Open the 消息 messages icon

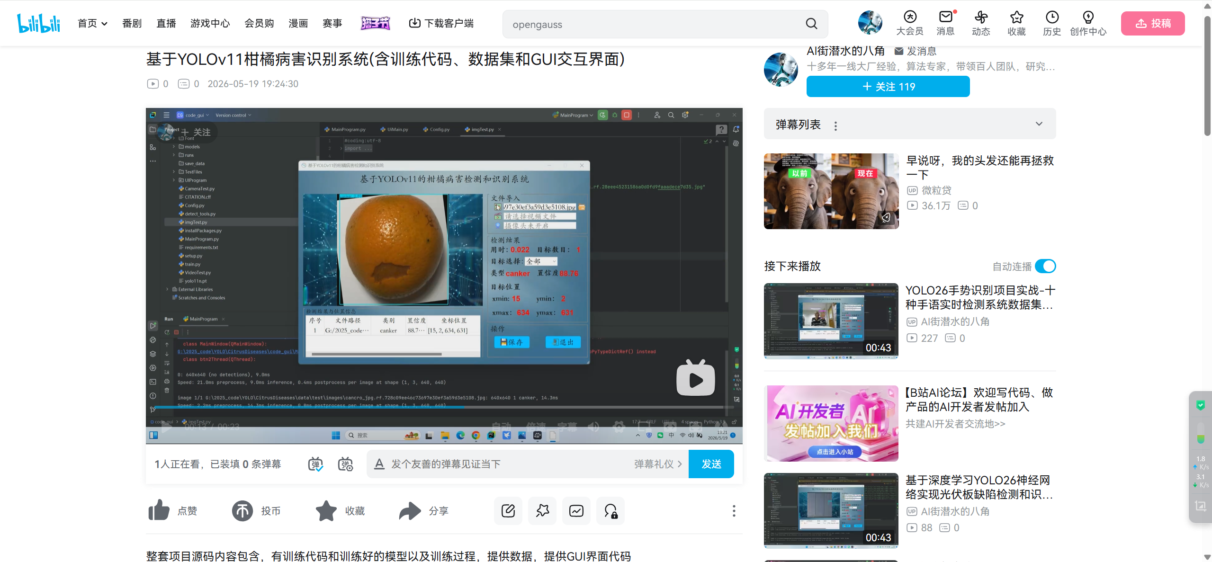[x=945, y=23]
